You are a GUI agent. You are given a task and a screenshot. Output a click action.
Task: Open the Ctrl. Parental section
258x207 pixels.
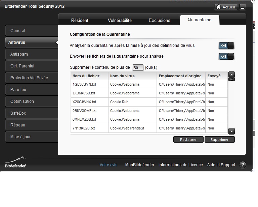click(x=32, y=66)
